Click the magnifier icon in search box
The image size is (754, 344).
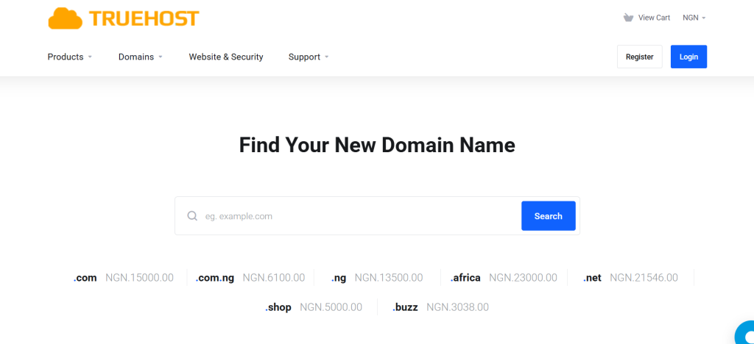(x=192, y=216)
